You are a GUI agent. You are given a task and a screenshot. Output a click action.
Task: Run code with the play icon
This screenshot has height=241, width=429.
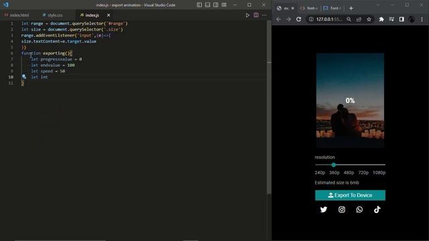247,15
